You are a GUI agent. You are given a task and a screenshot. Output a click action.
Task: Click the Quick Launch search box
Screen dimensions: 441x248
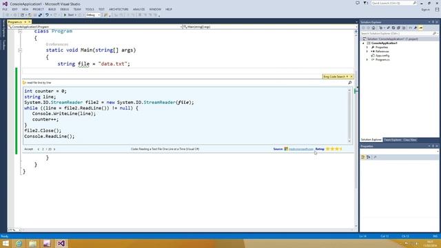393,3
